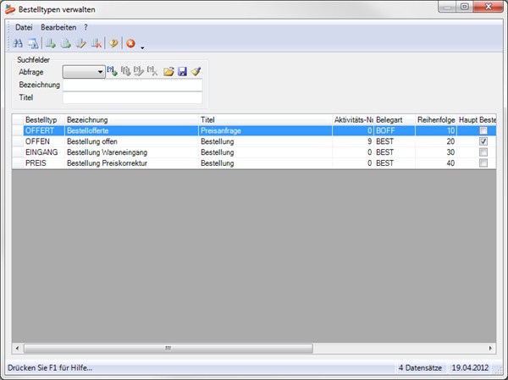
Task: Save query with the blue floppy disk icon
Action: click(x=181, y=73)
